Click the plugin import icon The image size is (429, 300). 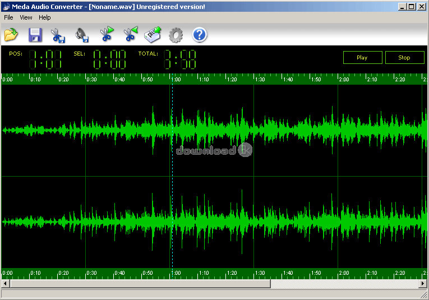coord(153,34)
